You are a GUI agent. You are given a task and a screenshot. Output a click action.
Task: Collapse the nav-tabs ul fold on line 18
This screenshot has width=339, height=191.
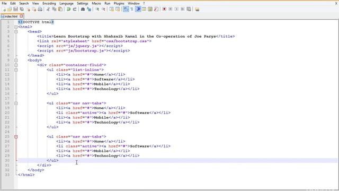(16, 103)
